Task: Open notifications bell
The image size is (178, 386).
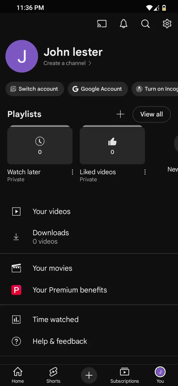Action: tap(123, 24)
